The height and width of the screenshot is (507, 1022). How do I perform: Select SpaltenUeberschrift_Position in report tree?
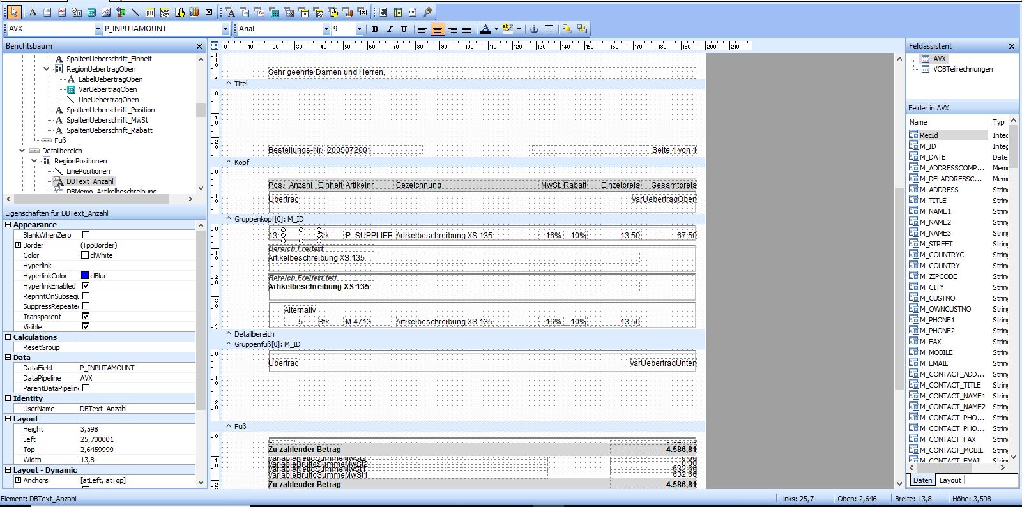[x=111, y=110]
